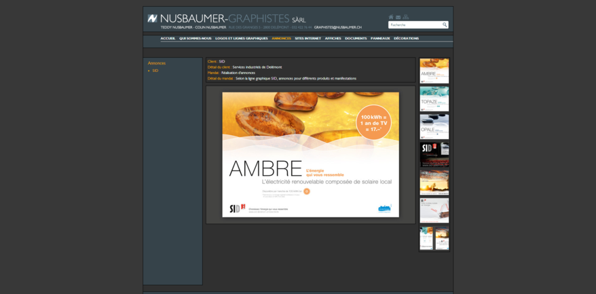Open Sites Internet in the menu

308,39
